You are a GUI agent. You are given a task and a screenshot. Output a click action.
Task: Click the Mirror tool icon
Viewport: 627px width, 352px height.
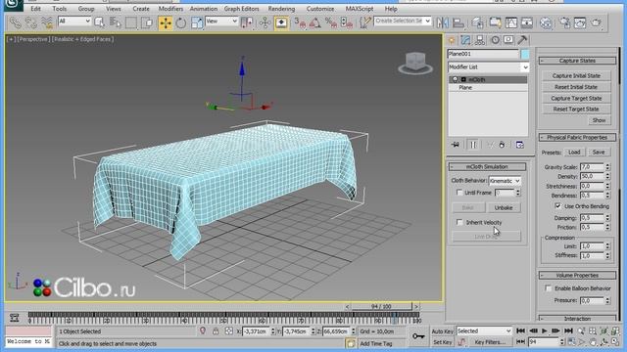442,22
